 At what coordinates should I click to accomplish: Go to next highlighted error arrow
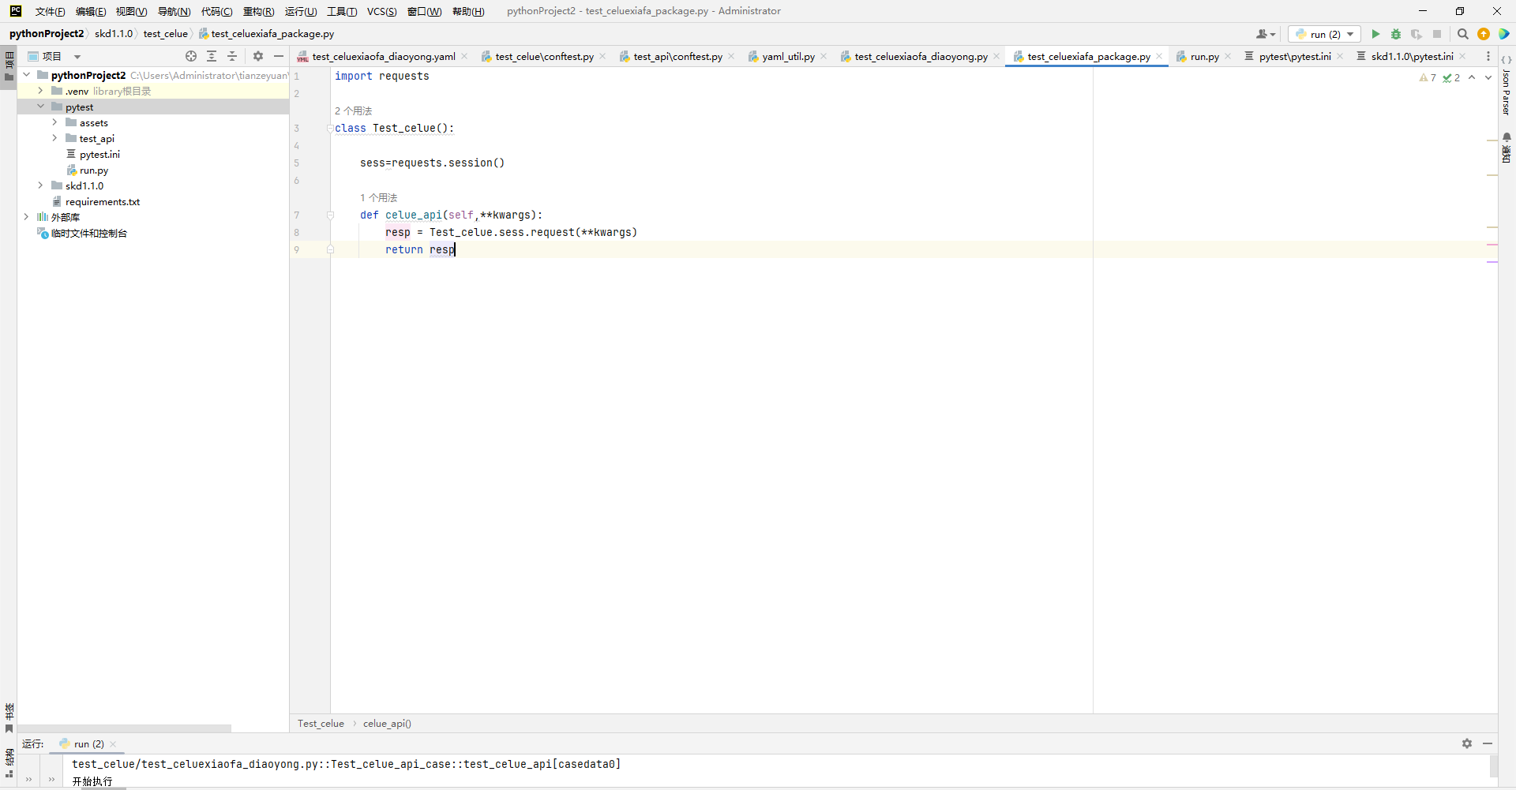point(1488,77)
